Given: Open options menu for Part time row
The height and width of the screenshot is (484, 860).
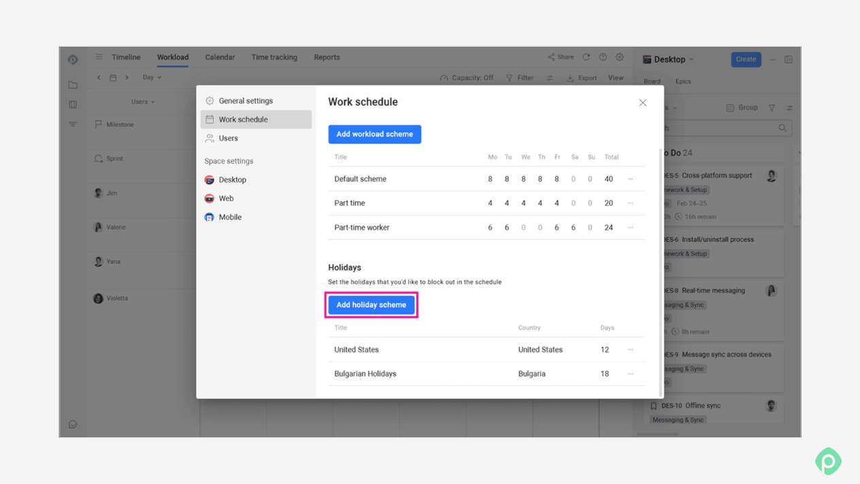Looking at the screenshot, I should (x=631, y=203).
